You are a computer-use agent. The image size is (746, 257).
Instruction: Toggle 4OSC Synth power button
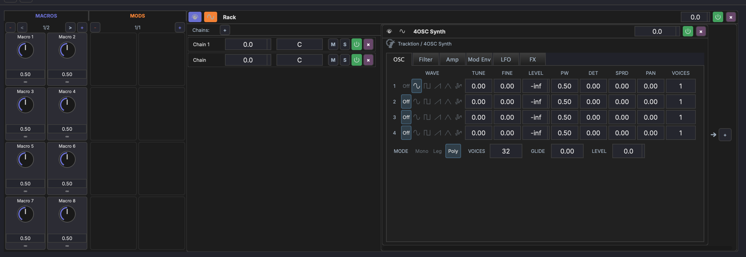tap(688, 32)
